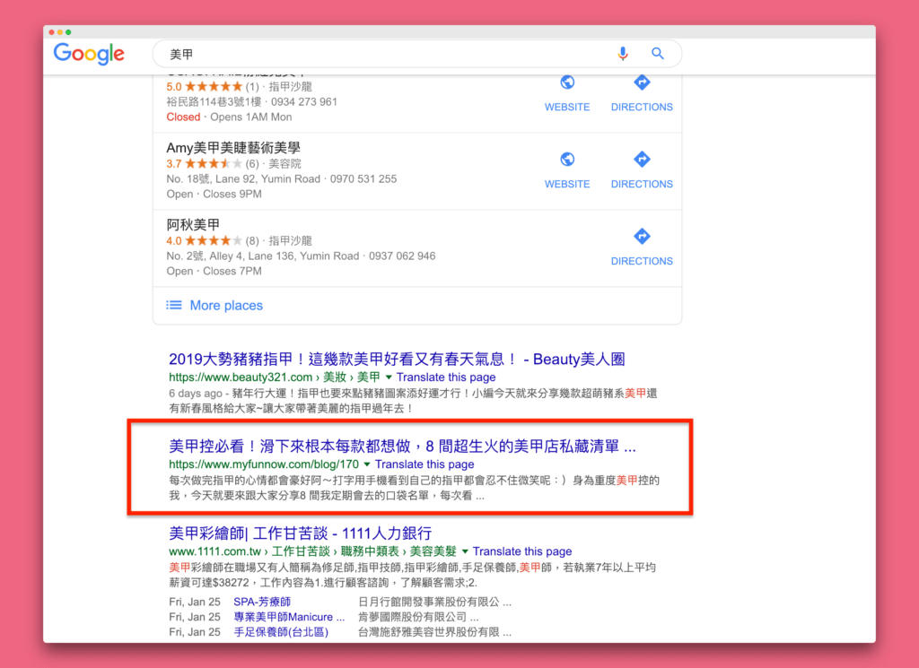Click the Open · Closes 7PM hours text
Screen dimensions: 919x668
coord(214,271)
